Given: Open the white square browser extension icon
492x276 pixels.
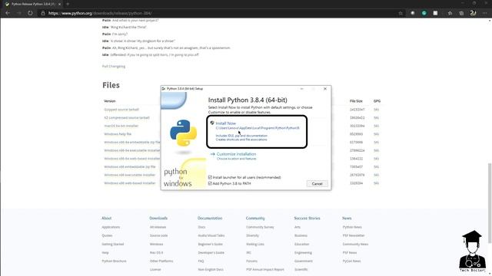Looking at the screenshot, I should (435, 13).
